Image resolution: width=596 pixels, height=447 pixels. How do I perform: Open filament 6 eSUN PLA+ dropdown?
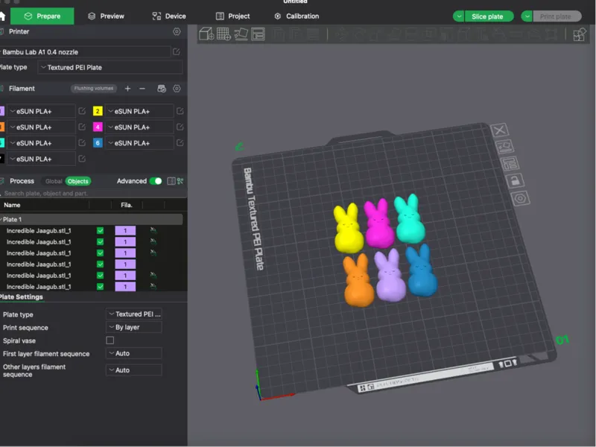139,143
